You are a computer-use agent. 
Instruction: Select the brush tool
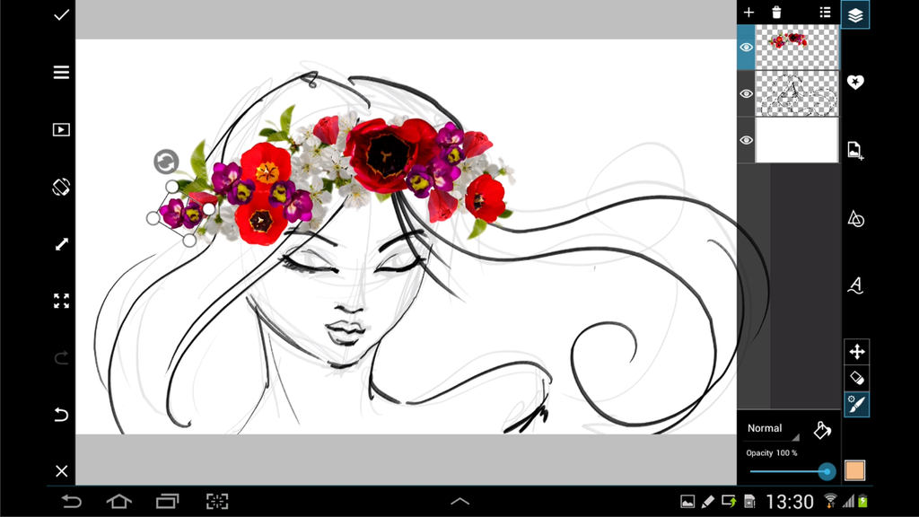pyautogui.click(x=857, y=405)
